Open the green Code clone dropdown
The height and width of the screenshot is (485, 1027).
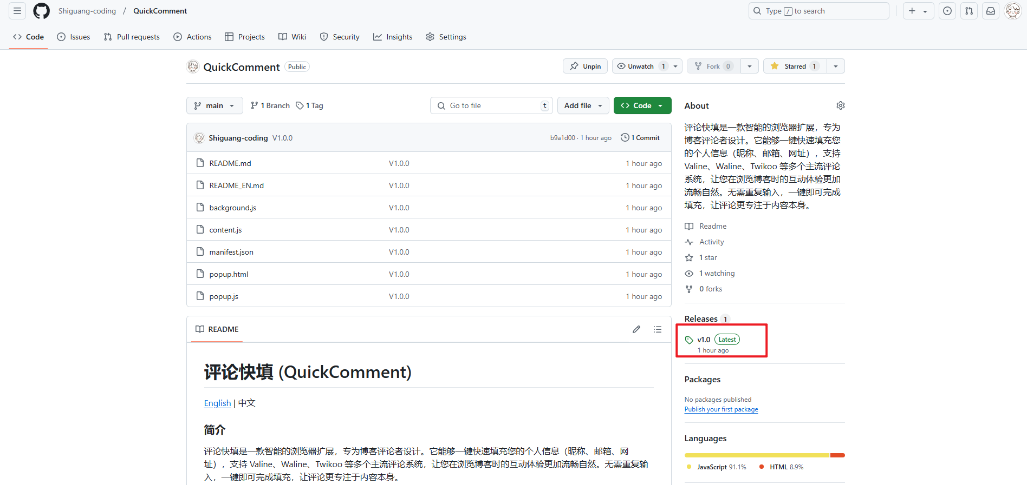(x=642, y=105)
